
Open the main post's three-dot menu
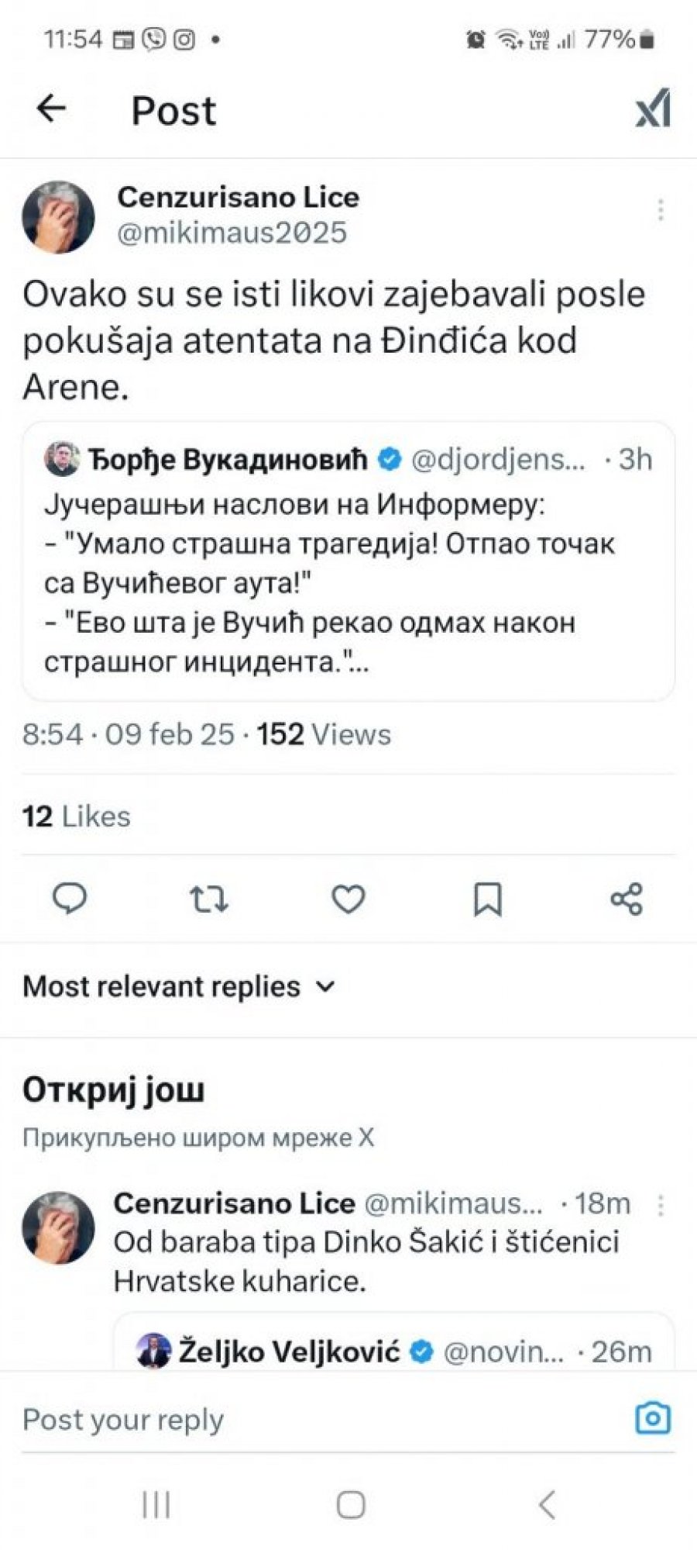tap(660, 210)
